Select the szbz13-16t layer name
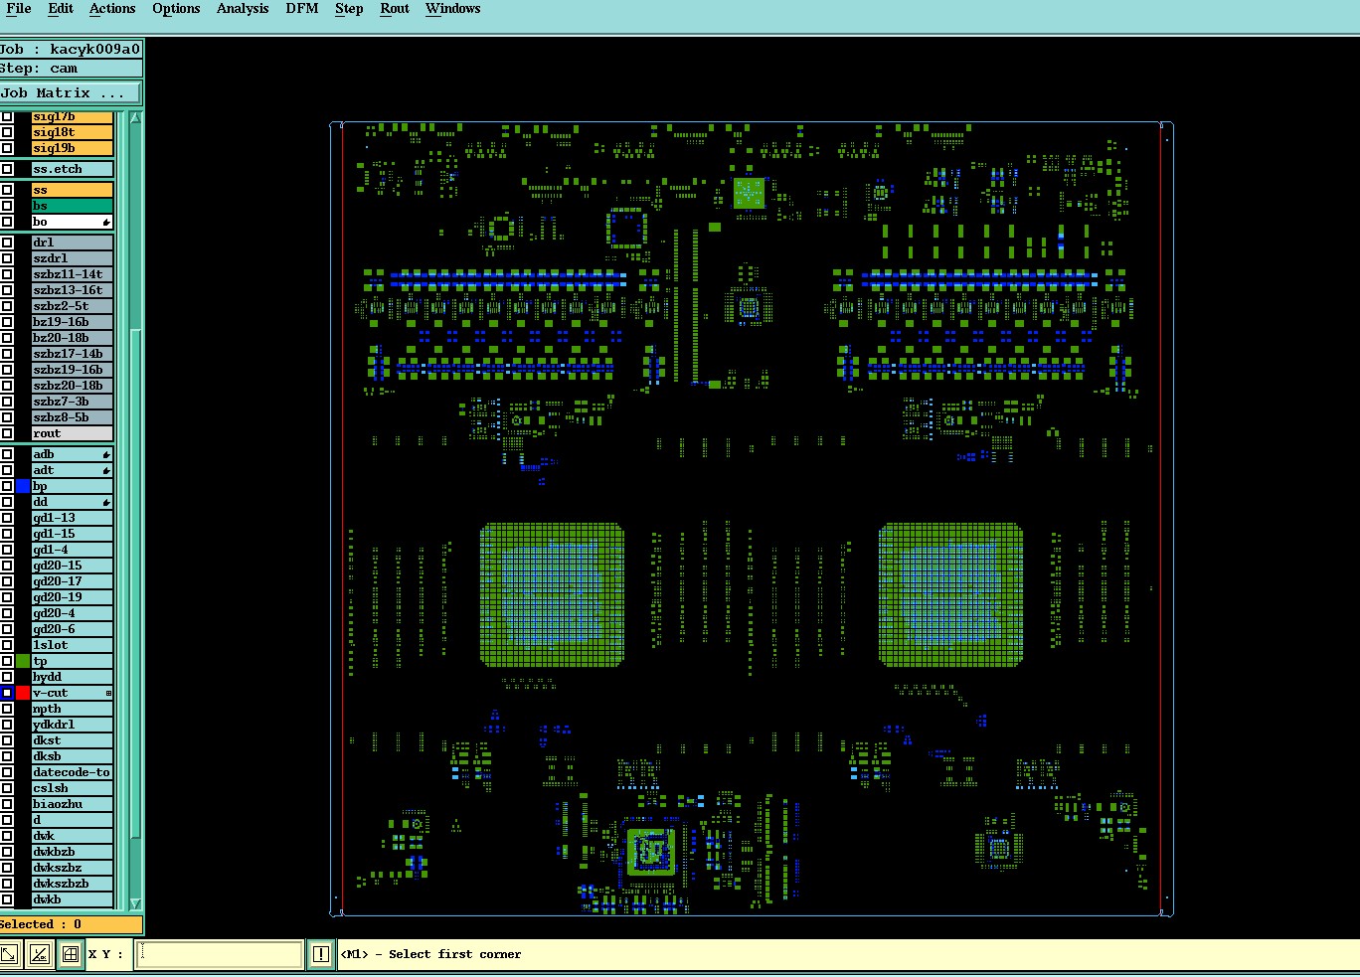 pyautogui.click(x=72, y=290)
